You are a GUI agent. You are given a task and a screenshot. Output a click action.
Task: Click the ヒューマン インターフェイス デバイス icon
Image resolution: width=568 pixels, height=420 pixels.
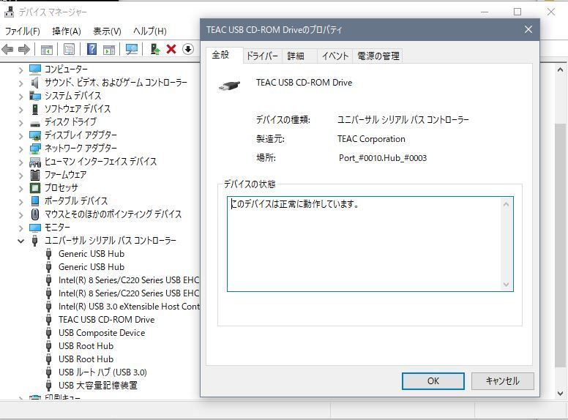click(35, 162)
